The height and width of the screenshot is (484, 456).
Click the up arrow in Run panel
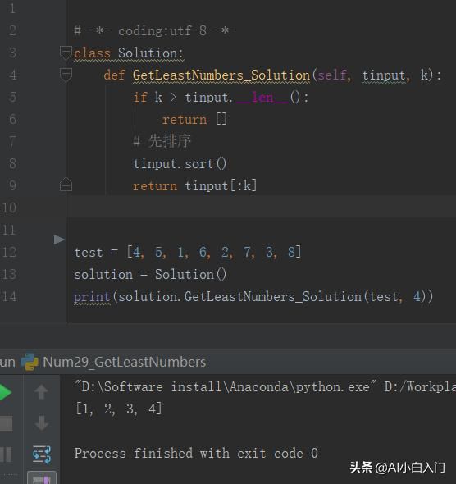[41, 392]
